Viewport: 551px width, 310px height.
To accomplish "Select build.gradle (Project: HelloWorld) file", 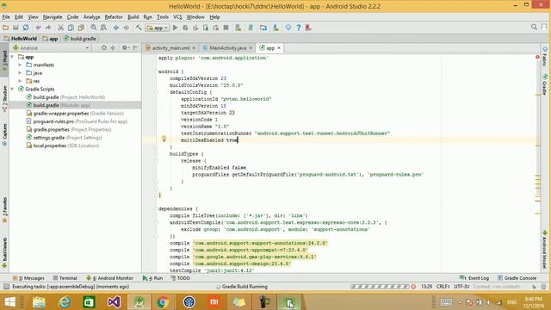I will tap(65, 97).
